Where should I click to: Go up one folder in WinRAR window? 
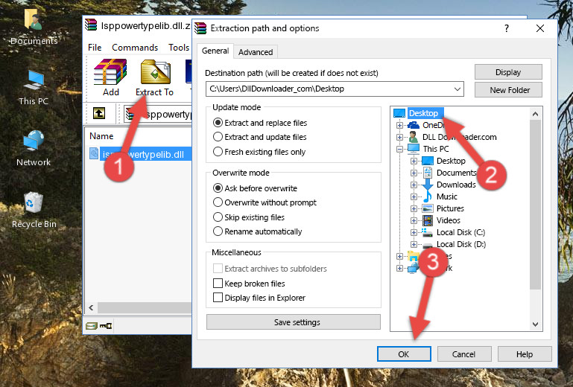(x=99, y=113)
